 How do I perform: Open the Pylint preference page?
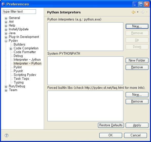tap(18, 67)
